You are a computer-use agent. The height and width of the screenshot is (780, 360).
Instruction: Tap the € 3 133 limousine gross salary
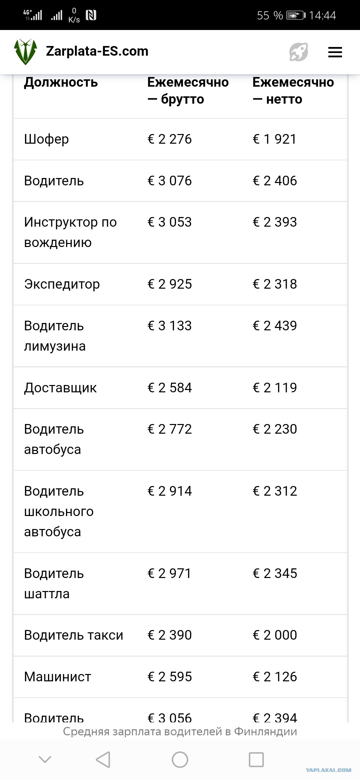coord(170,326)
